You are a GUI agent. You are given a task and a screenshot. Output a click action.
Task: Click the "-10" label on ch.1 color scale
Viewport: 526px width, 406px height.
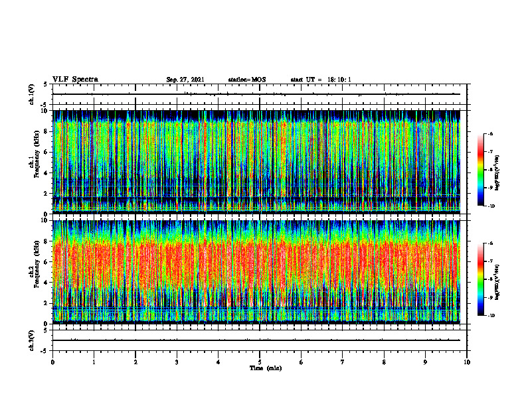491,206
